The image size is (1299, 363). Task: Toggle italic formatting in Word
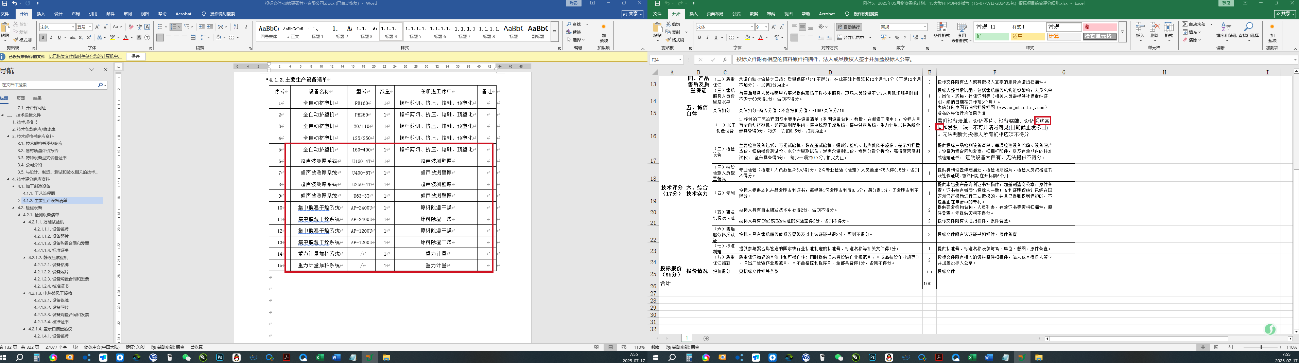coord(51,37)
